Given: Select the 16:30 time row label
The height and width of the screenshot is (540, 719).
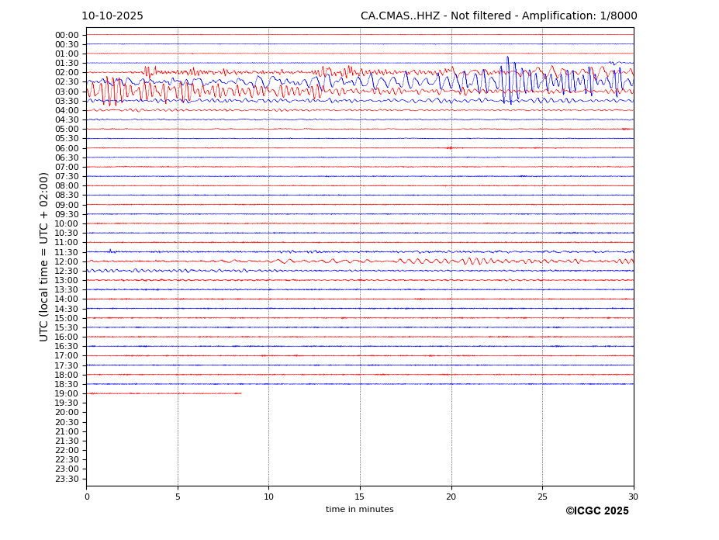Looking at the screenshot, I should 67,346.
